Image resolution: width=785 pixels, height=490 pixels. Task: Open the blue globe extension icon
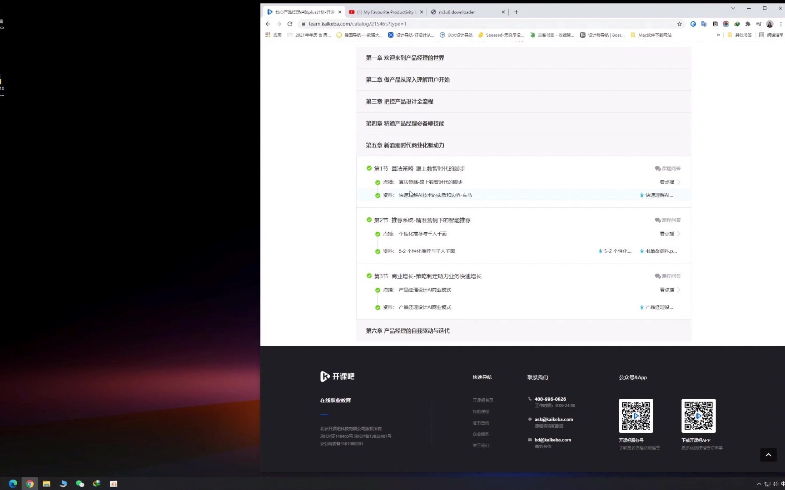click(693, 24)
